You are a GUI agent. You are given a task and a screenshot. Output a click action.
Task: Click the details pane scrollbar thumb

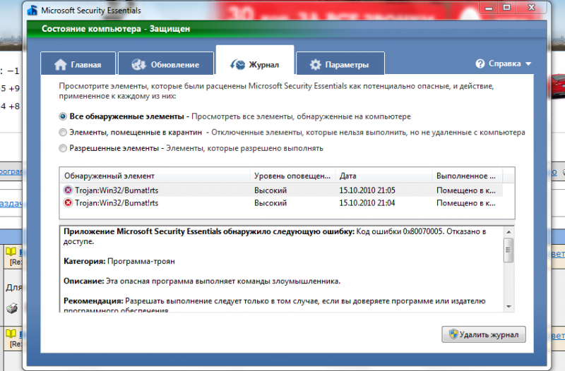point(509,250)
